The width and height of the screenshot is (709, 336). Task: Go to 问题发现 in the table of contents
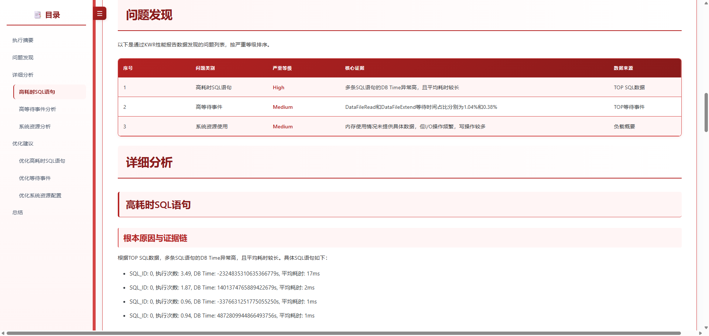click(x=23, y=58)
